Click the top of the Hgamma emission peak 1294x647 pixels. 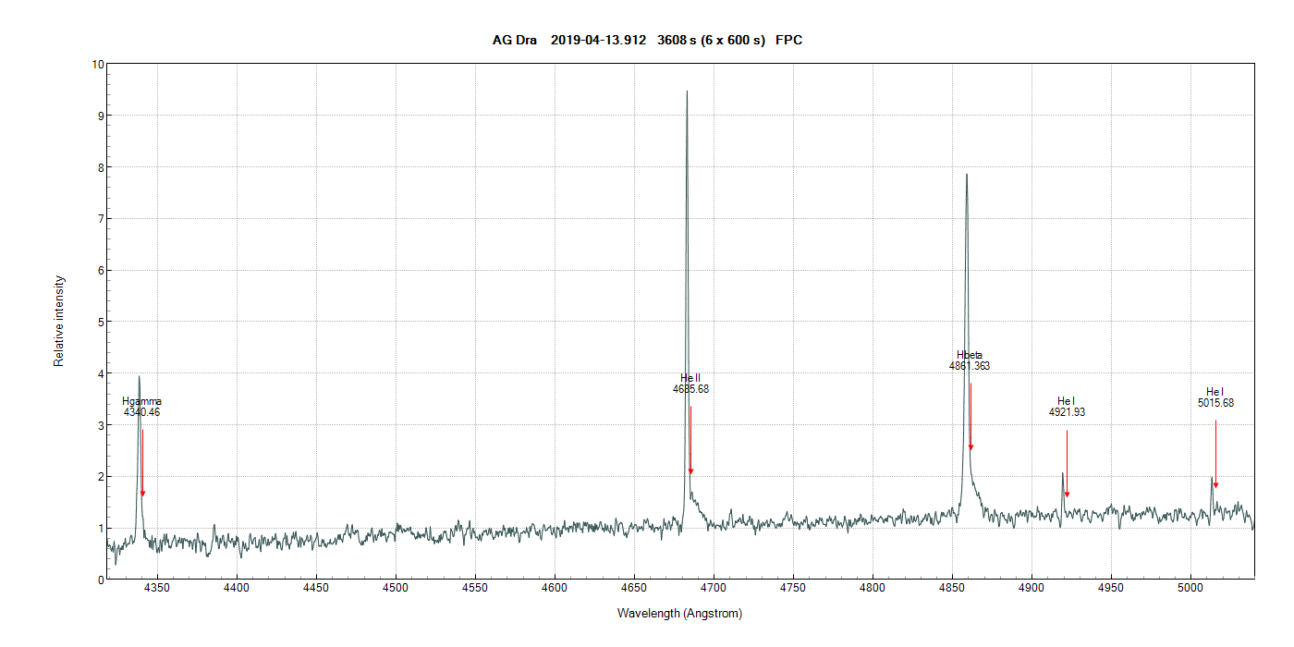click(x=139, y=377)
